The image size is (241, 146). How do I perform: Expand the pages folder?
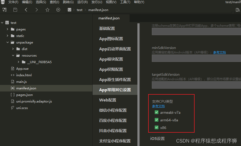coord(8,29)
